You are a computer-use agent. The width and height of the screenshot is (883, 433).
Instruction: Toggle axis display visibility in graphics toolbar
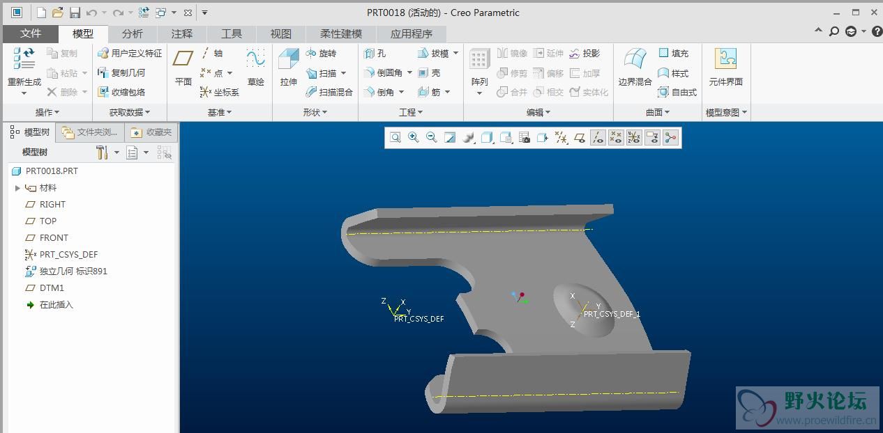[x=598, y=138]
